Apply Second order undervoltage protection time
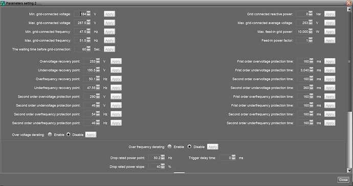Image resolution: width=353 pixels, height=186 pixels. coord(330,88)
